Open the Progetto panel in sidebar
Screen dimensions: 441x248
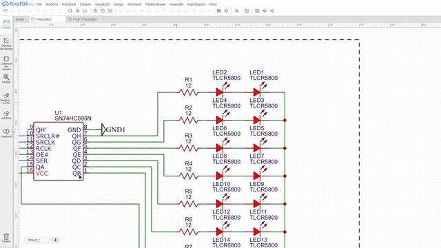tap(6, 24)
